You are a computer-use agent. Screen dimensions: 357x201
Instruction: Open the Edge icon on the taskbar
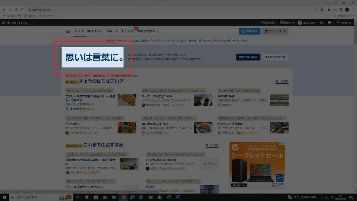click(x=132, y=197)
